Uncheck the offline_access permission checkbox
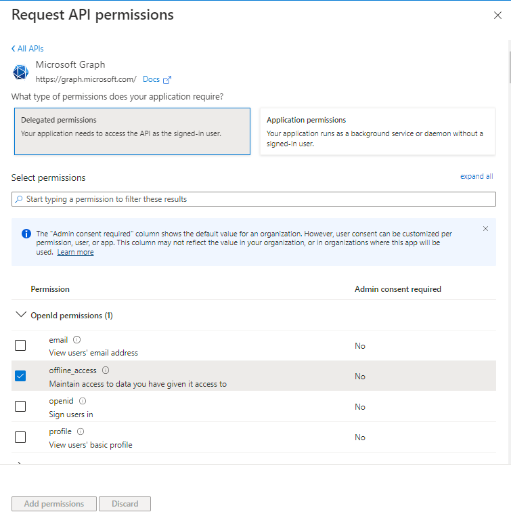 20,376
